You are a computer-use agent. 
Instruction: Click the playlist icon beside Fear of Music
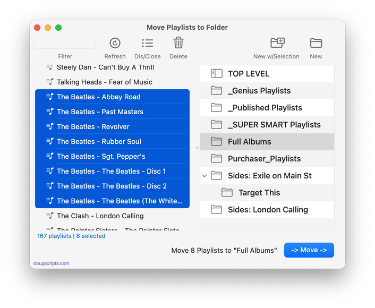[x=50, y=82]
